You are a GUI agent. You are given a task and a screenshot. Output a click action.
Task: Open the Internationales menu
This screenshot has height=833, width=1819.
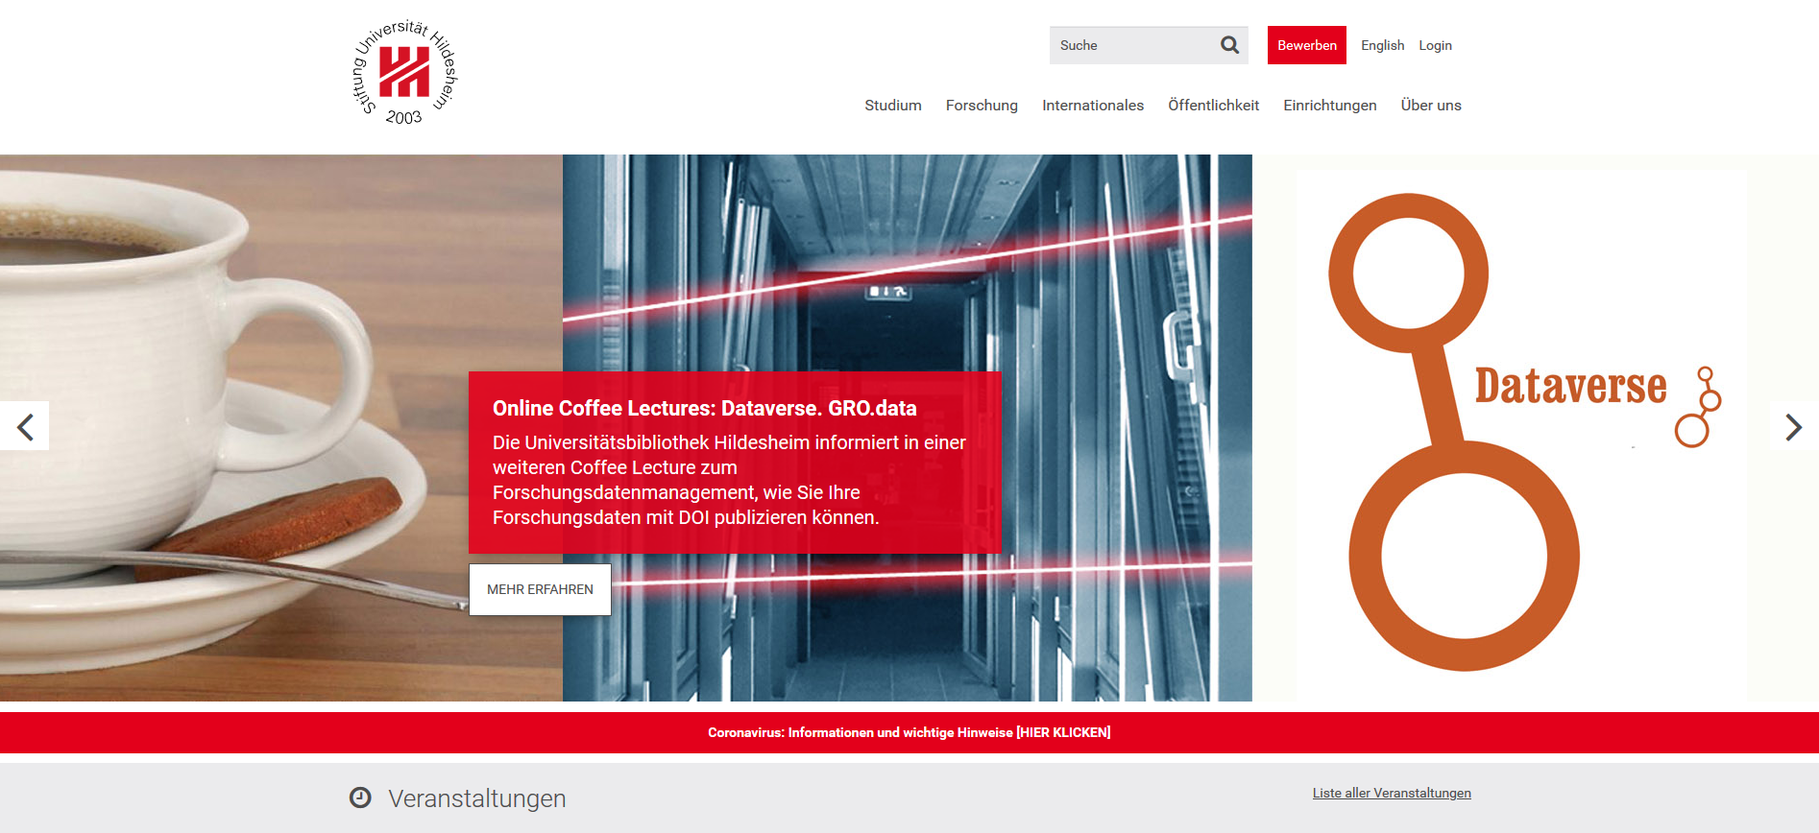pos(1093,106)
